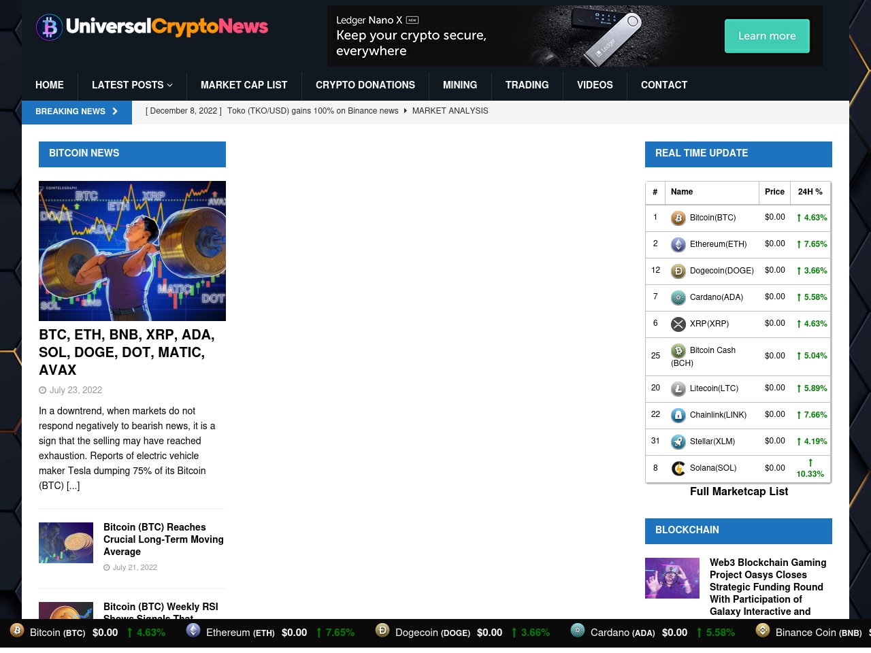Click the Stellar(XLM) coin icon in table
This screenshot has height=653, width=871.
pos(678,442)
